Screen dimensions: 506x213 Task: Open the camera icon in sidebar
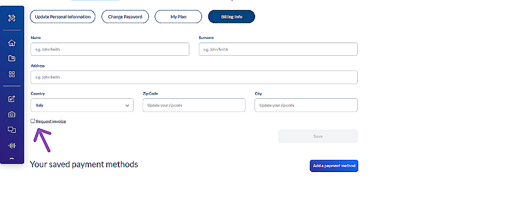[12, 114]
